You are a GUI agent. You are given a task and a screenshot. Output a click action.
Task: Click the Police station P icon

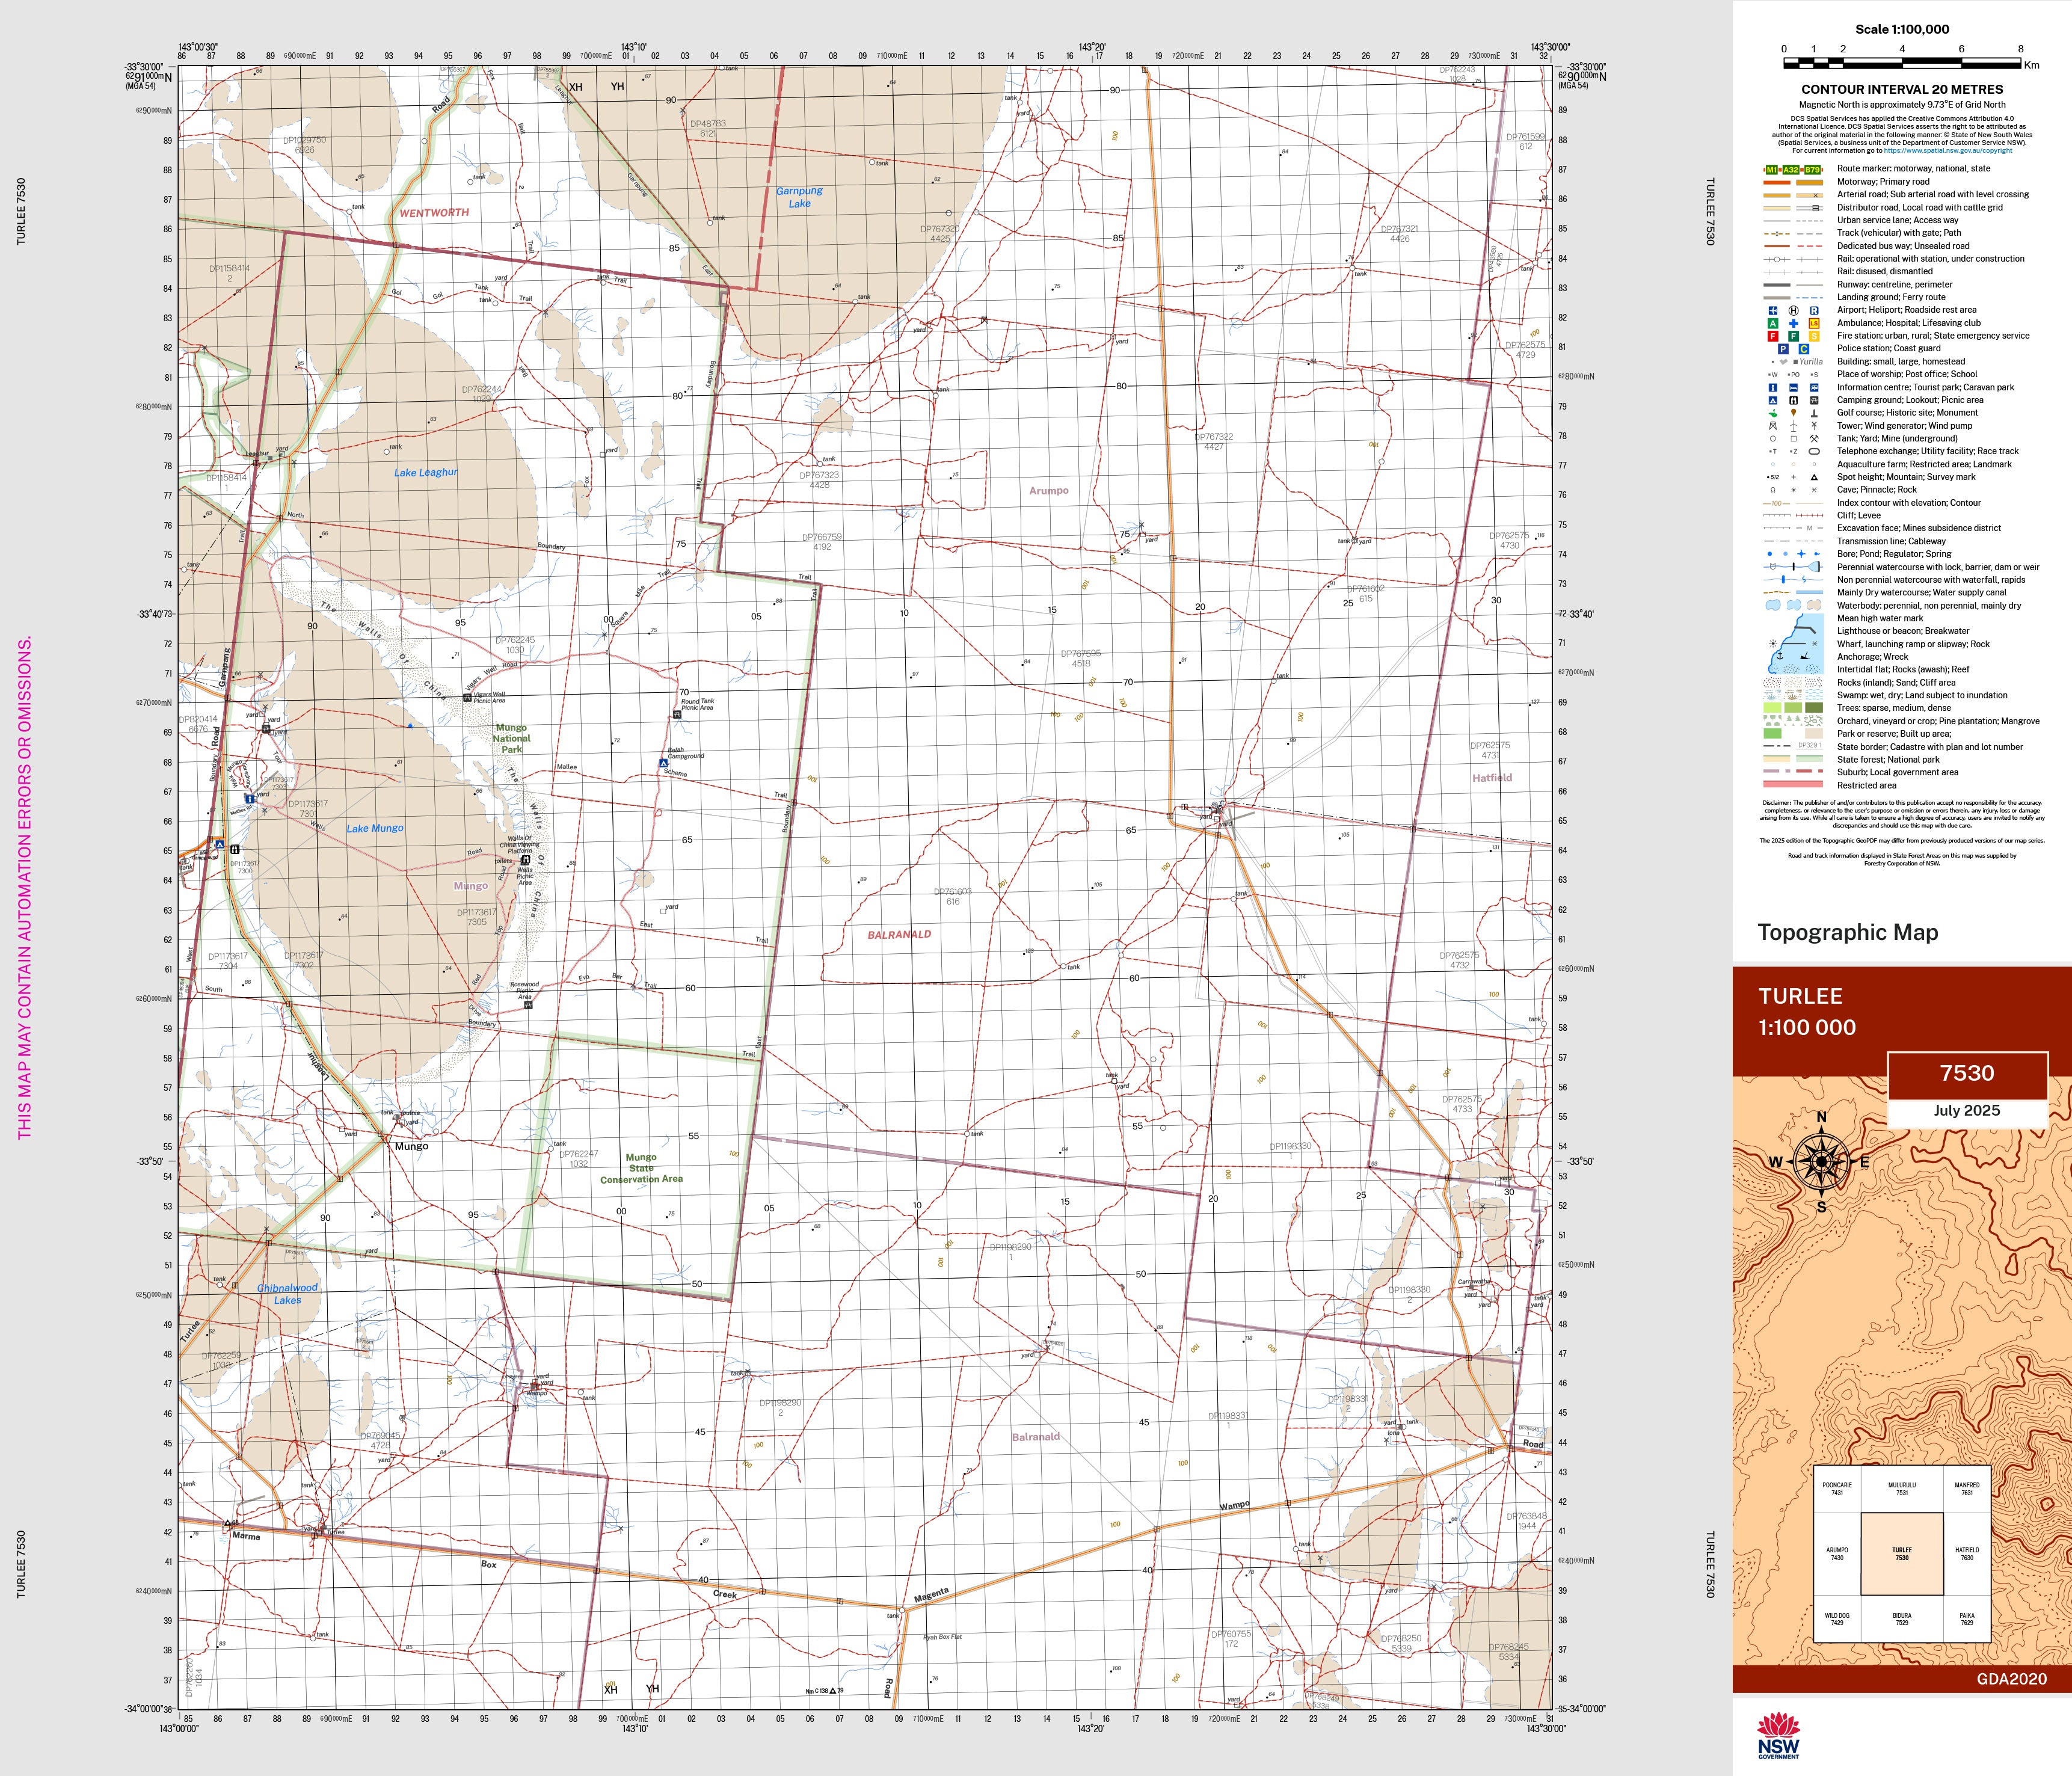pyautogui.click(x=1783, y=349)
